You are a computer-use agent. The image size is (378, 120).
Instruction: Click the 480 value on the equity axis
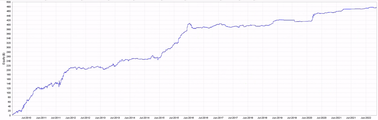tap(8, 7)
